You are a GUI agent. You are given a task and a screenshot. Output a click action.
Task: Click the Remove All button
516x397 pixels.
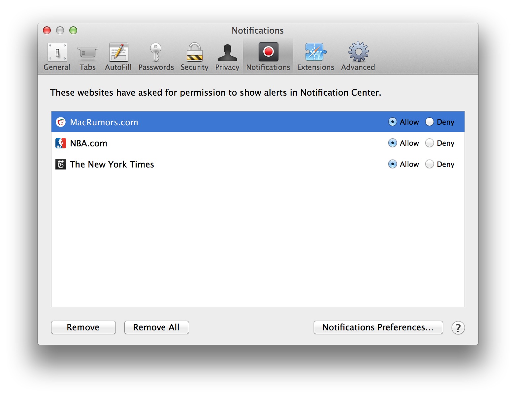tap(157, 327)
